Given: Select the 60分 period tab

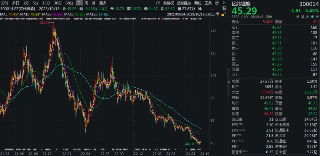Looking at the screenshot, I should click(69, 3).
